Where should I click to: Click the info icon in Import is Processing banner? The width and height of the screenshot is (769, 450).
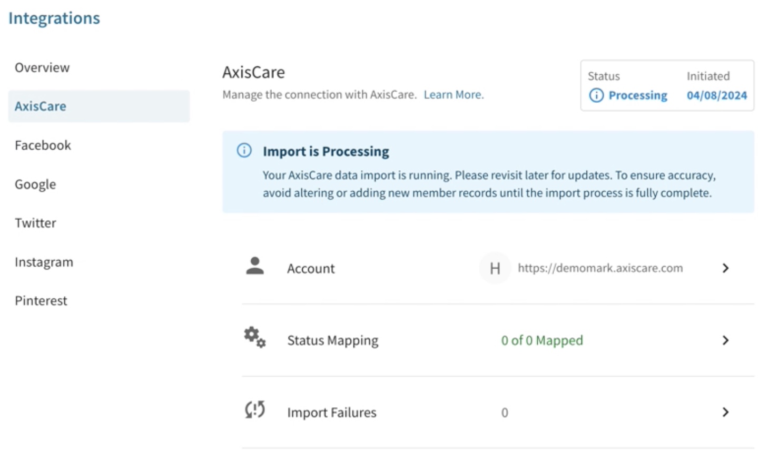click(x=244, y=150)
